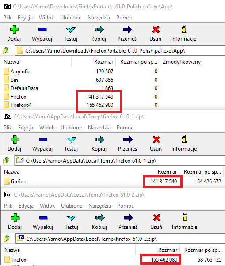Click Przenieś arrow icon in top window
Screen dimensions: 225x266
[x=127, y=30]
